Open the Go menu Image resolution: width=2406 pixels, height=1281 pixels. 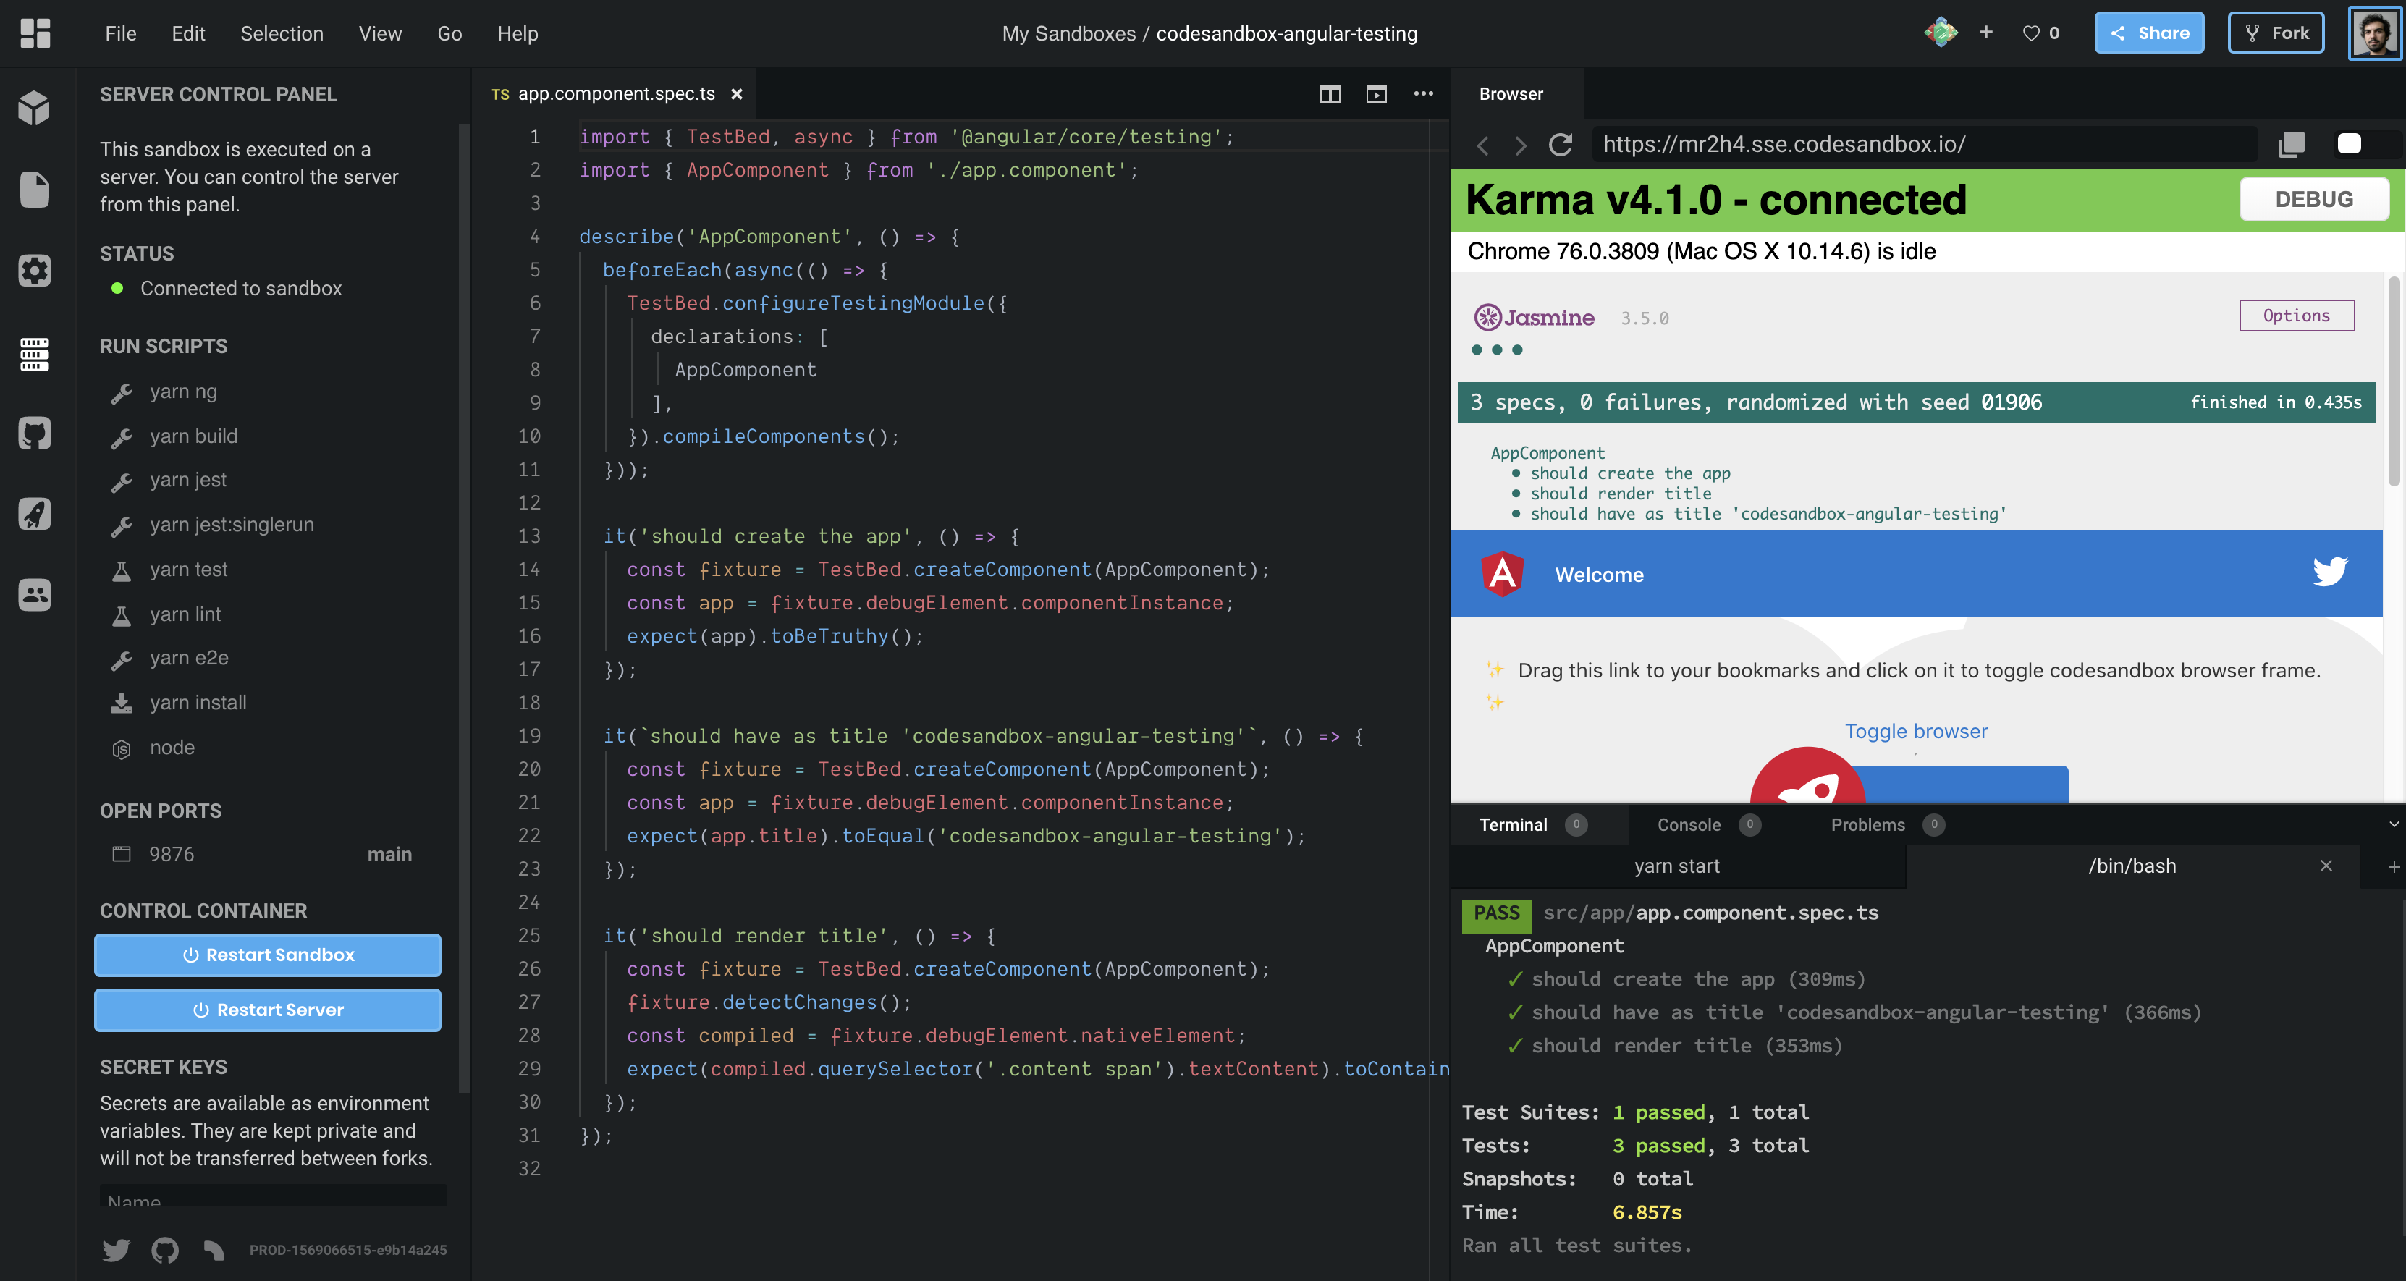[449, 33]
